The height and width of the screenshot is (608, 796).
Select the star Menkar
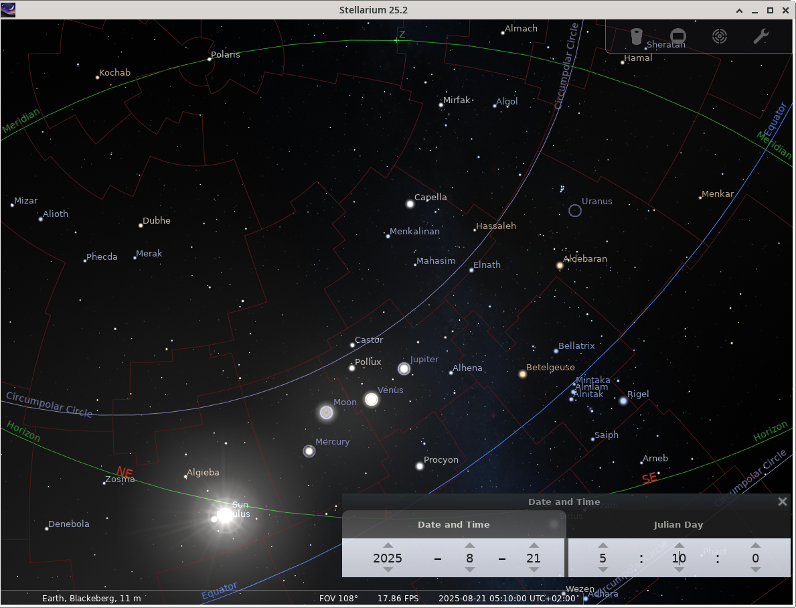(x=700, y=198)
